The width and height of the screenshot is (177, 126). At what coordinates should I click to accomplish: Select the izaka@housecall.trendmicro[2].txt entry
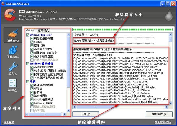point(120,99)
